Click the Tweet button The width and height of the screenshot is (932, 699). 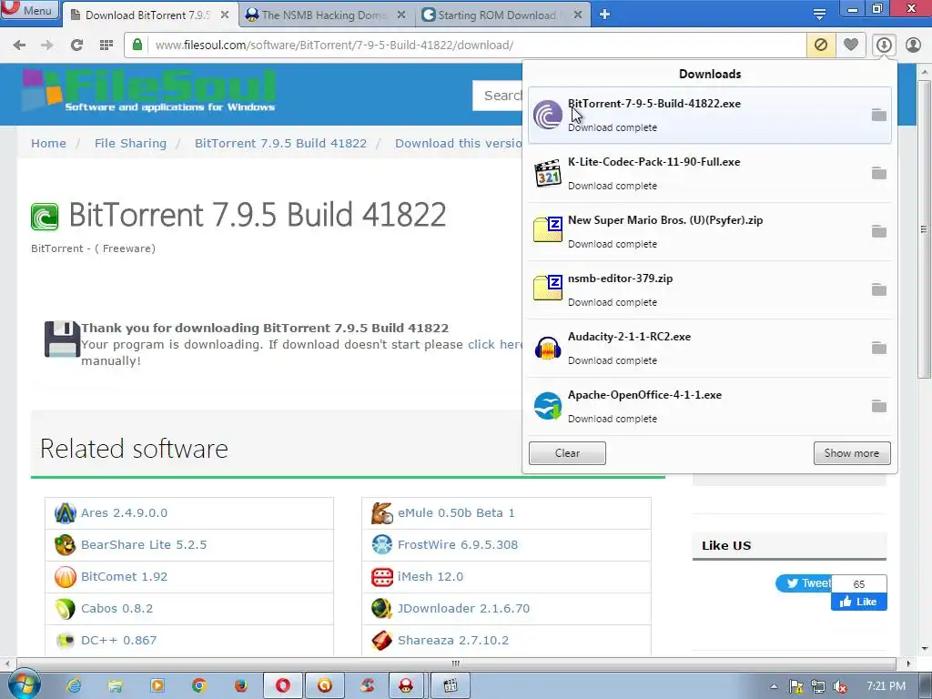pos(804,583)
